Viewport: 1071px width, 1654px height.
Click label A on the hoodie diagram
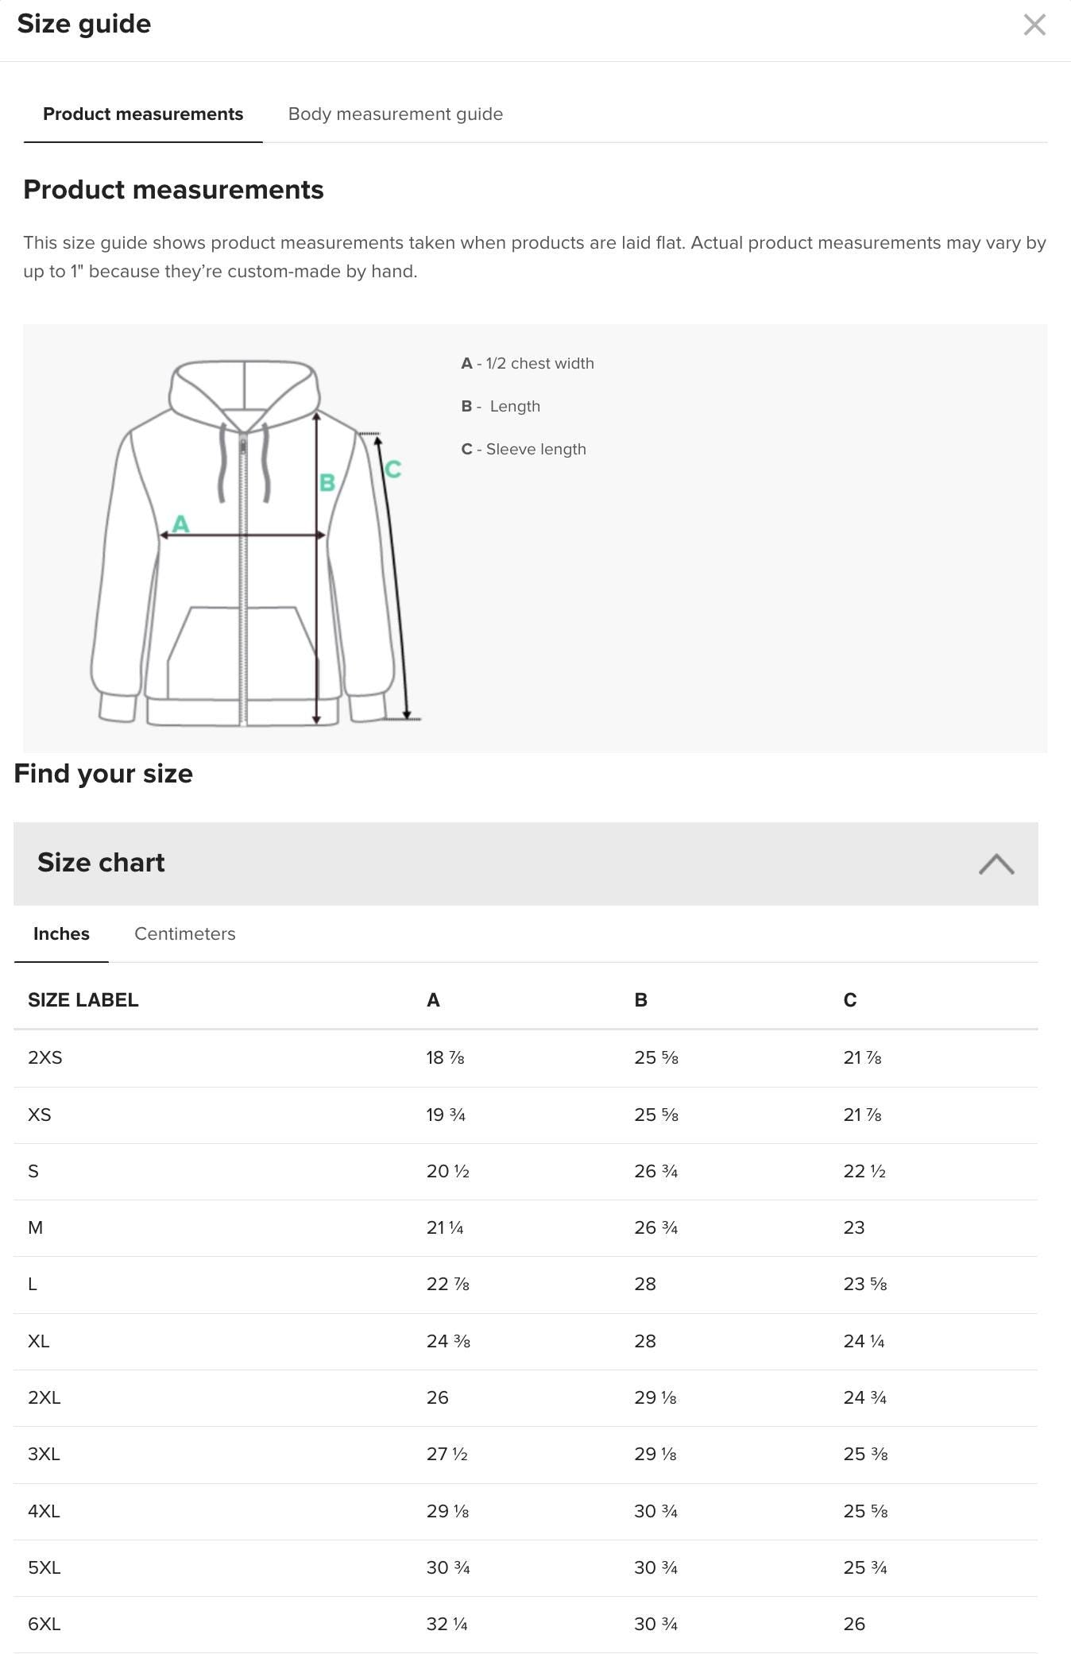pyautogui.click(x=181, y=524)
